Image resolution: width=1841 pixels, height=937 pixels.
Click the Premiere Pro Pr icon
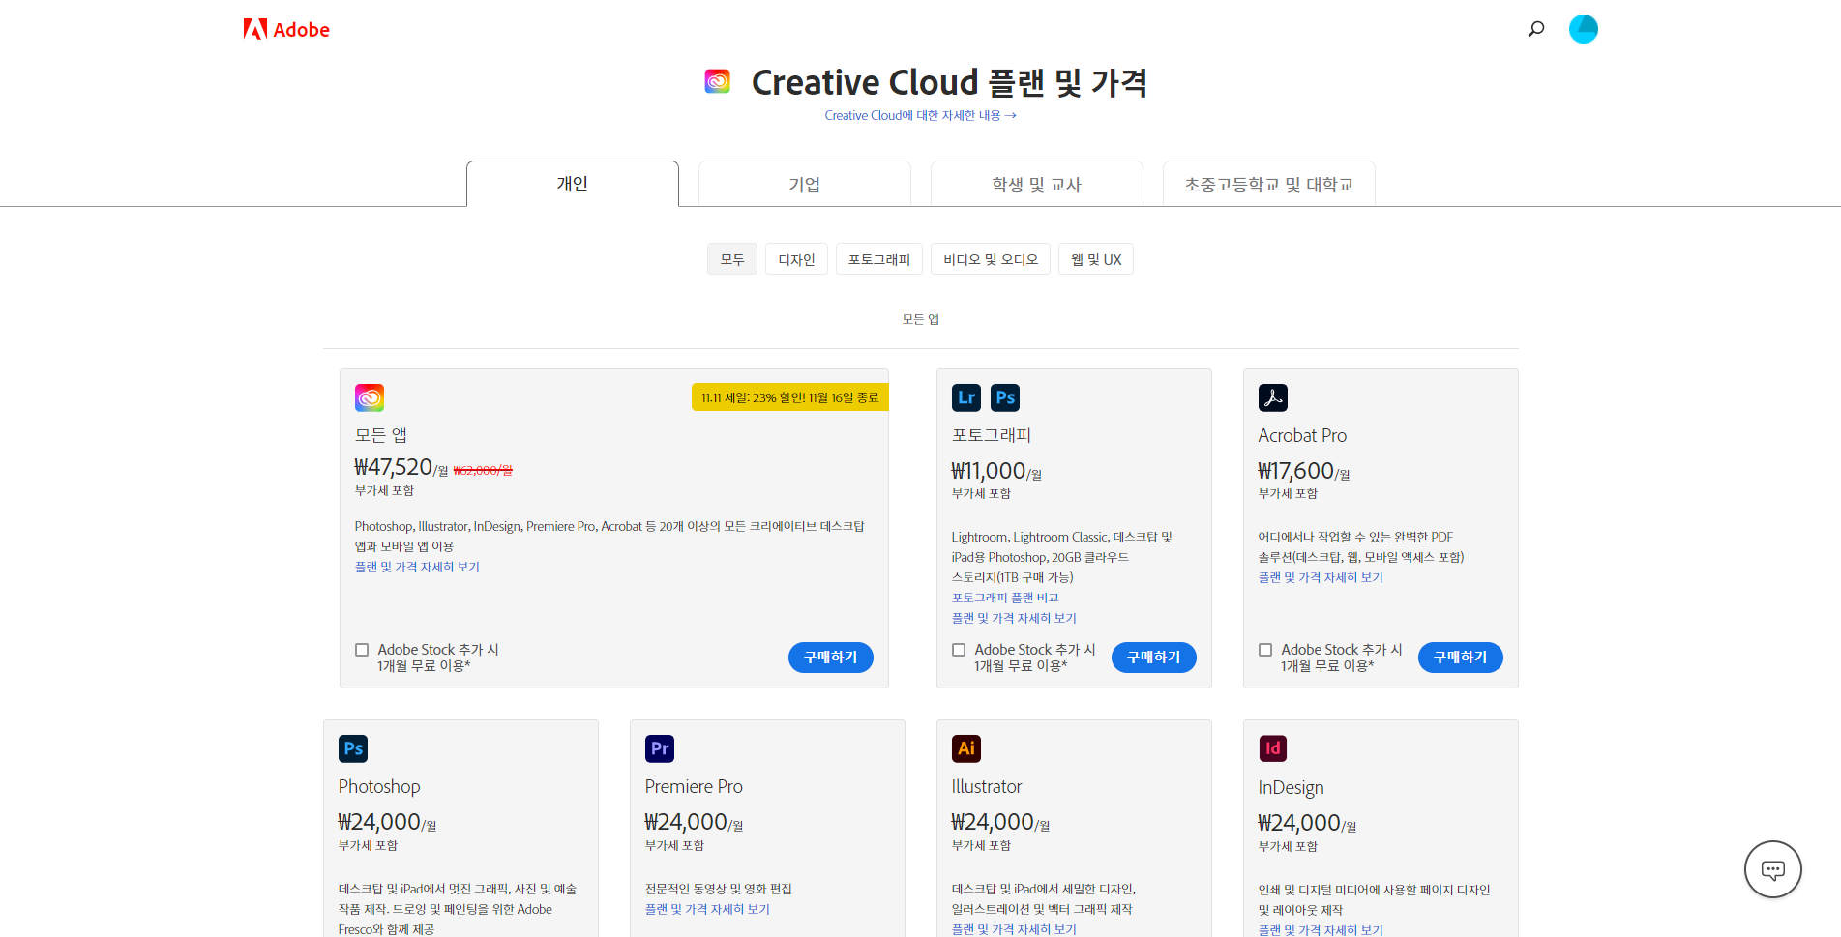660,748
